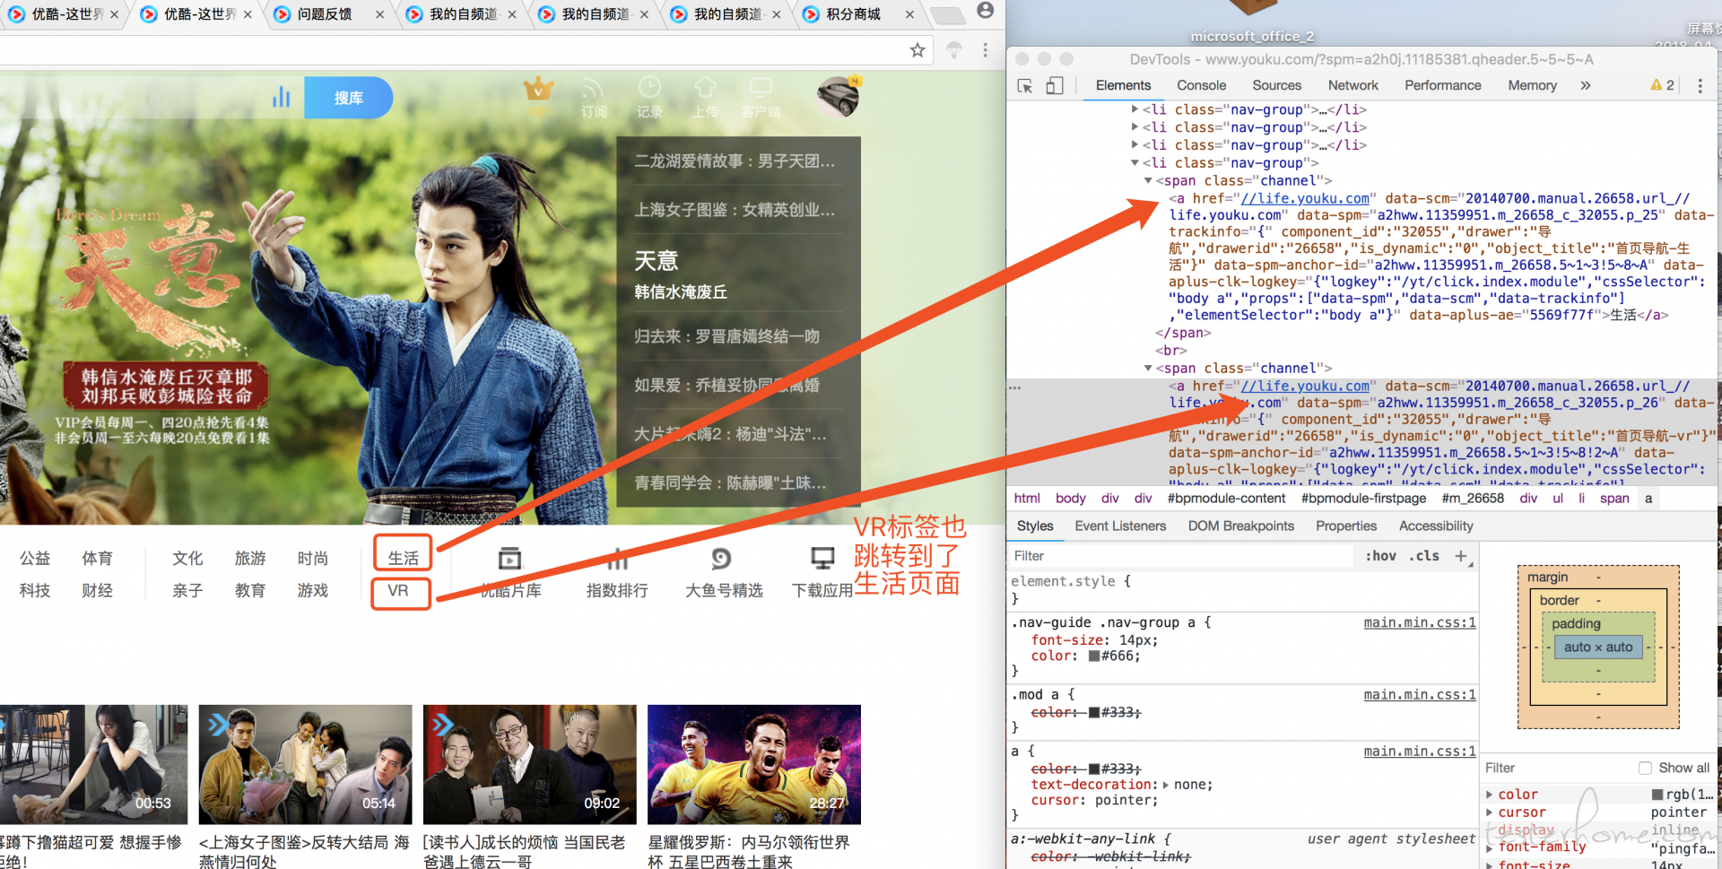1722x869 pixels.
Task: Open the Memory tab in DevTools
Action: coord(1532,85)
